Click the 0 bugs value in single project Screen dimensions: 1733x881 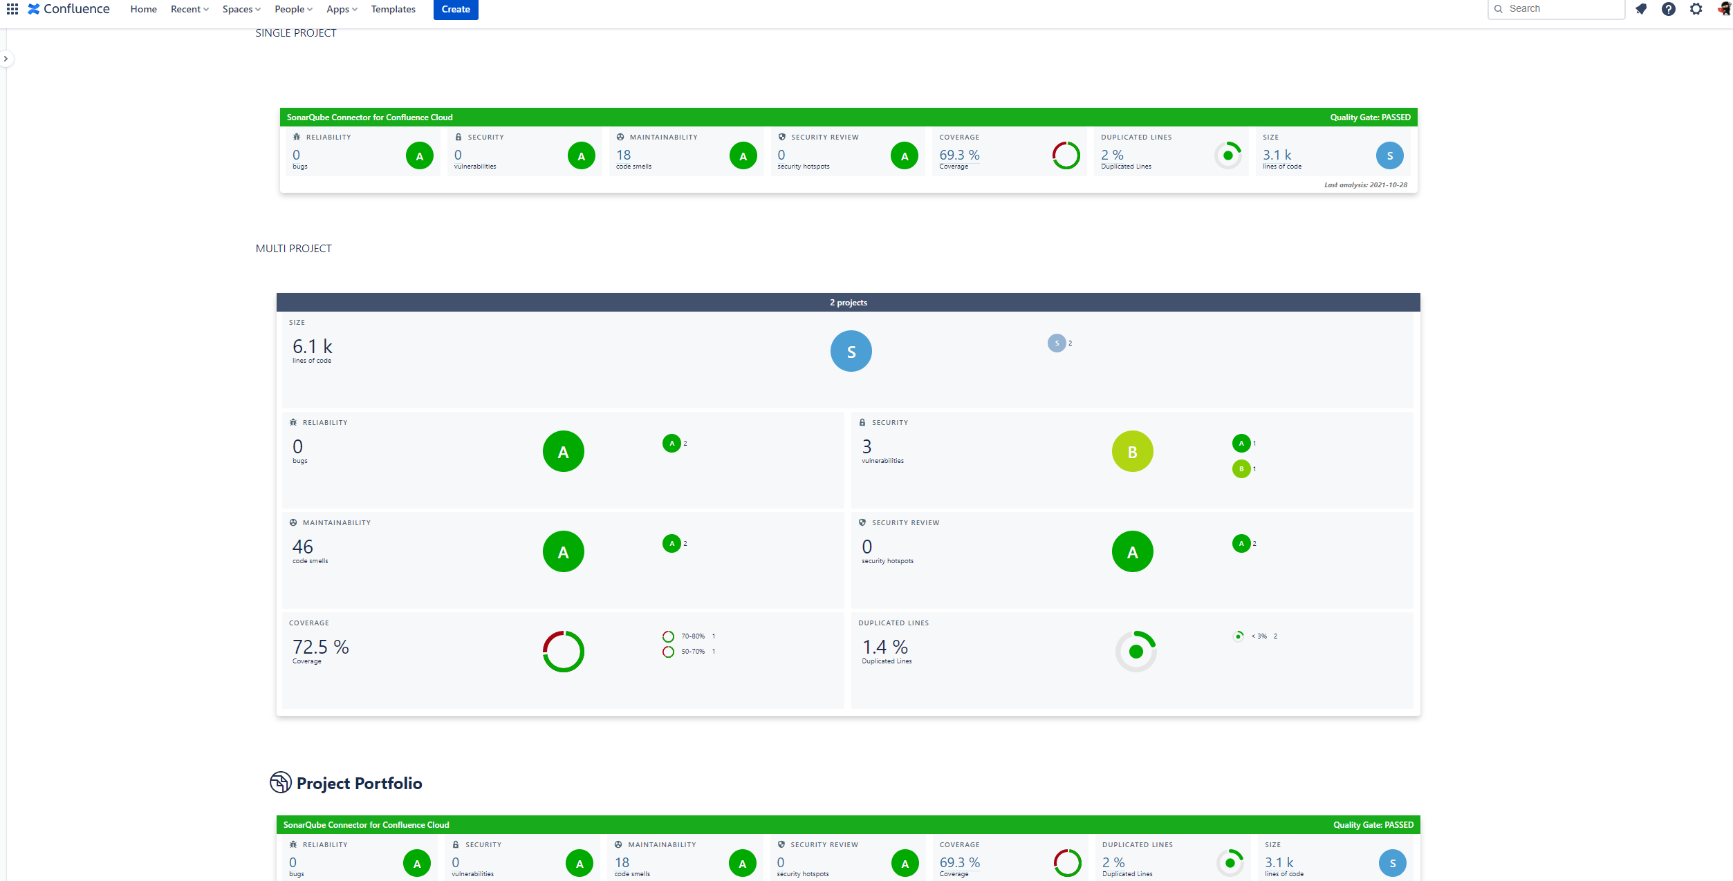(297, 155)
